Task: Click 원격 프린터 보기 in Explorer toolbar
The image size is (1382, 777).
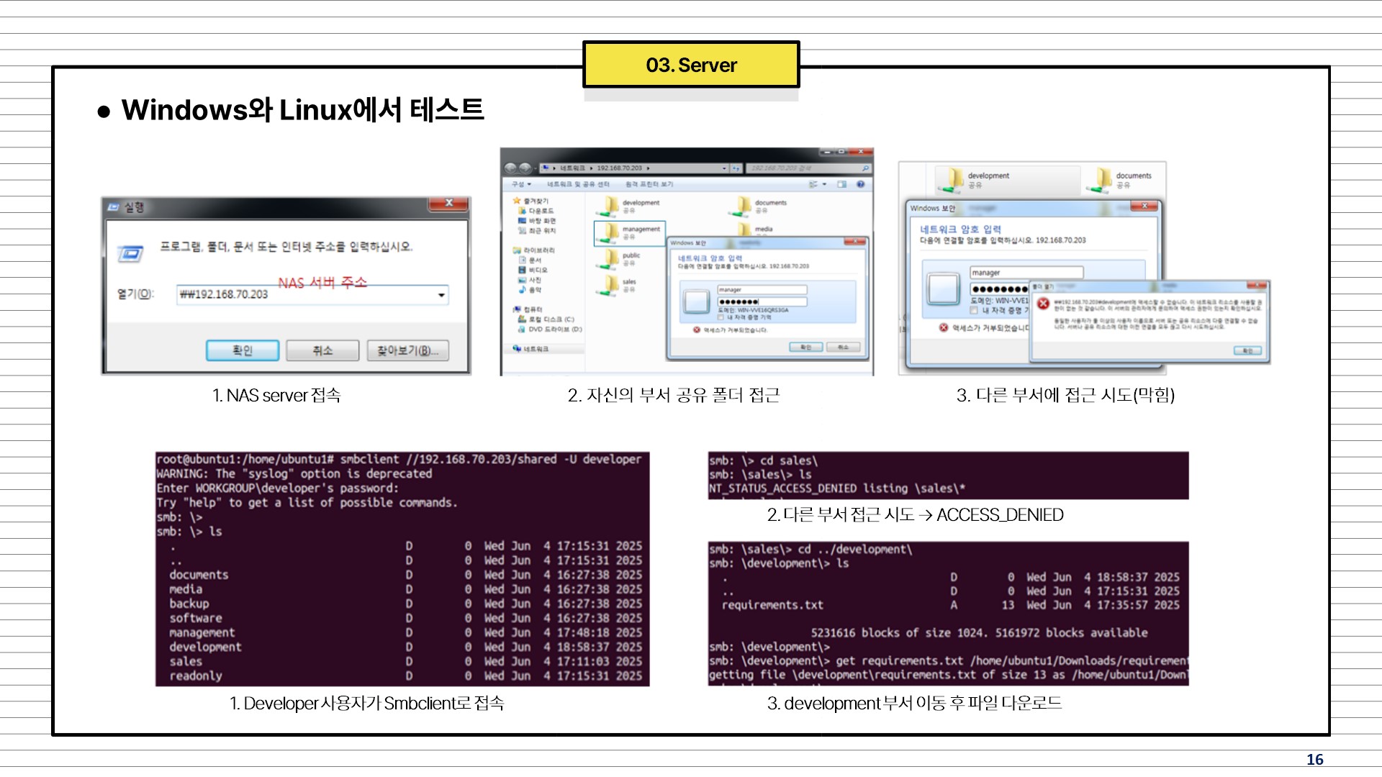Action: coord(649,185)
